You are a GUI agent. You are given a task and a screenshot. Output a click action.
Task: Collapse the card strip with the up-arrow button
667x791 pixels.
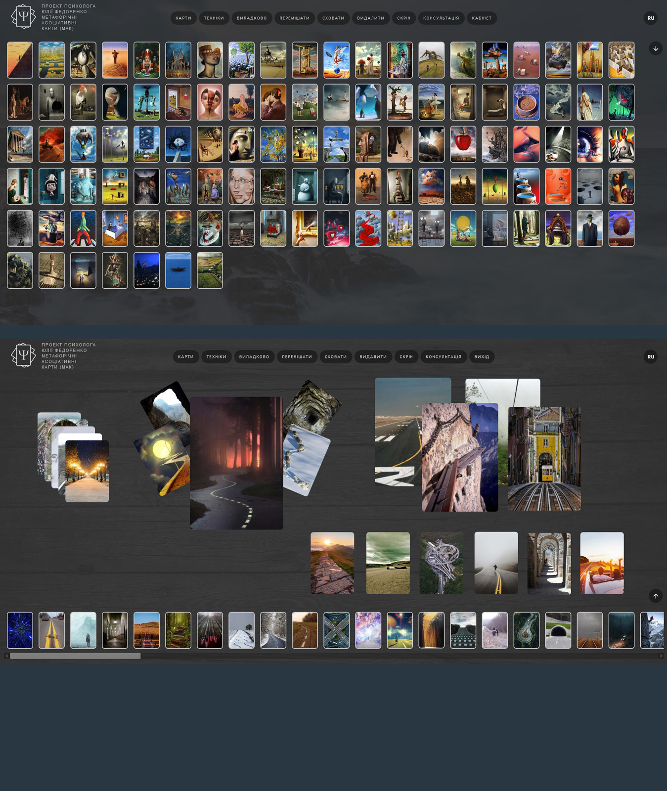click(x=656, y=596)
